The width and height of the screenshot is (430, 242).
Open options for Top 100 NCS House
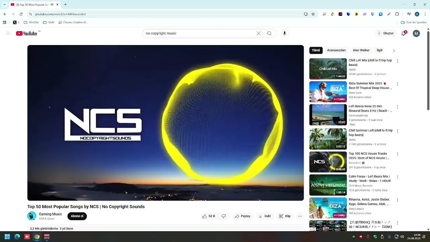(397, 154)
